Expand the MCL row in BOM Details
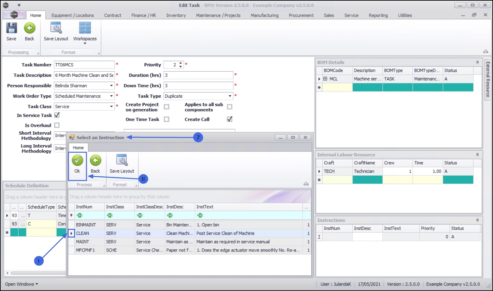Screen dimensions: 493x291 [325, 79]
